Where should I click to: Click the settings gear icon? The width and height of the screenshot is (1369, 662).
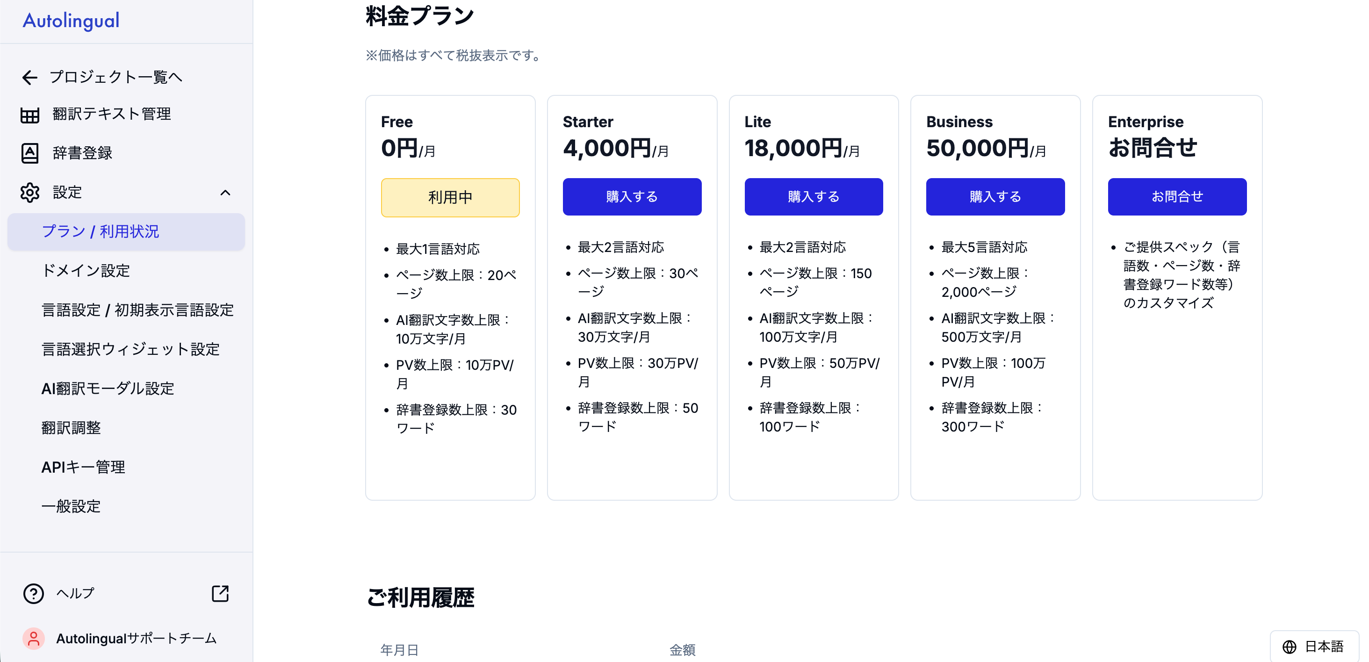pyautogui.click(x=30, y=192)
